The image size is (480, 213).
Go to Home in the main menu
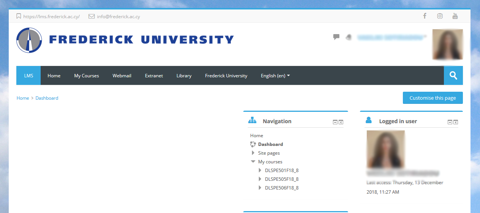tap(54, 75)
